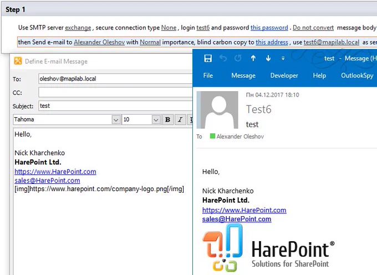Click the 'this address' blind copy link
377x275 pixels.
click(x=272, y=42)
